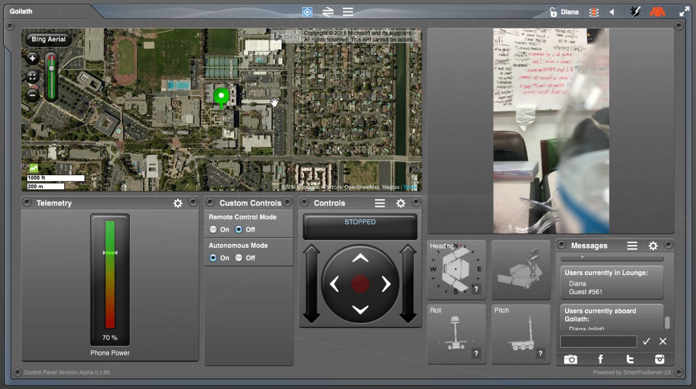Open the Messages panel settings gear
This screenshot has width=696, height=389.
653,246
